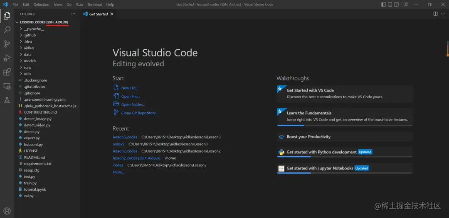The width and height of the screenshot is (449, 218).
Task: Open recent lesson3_codes folder link
Action: (x=125, y=137)
